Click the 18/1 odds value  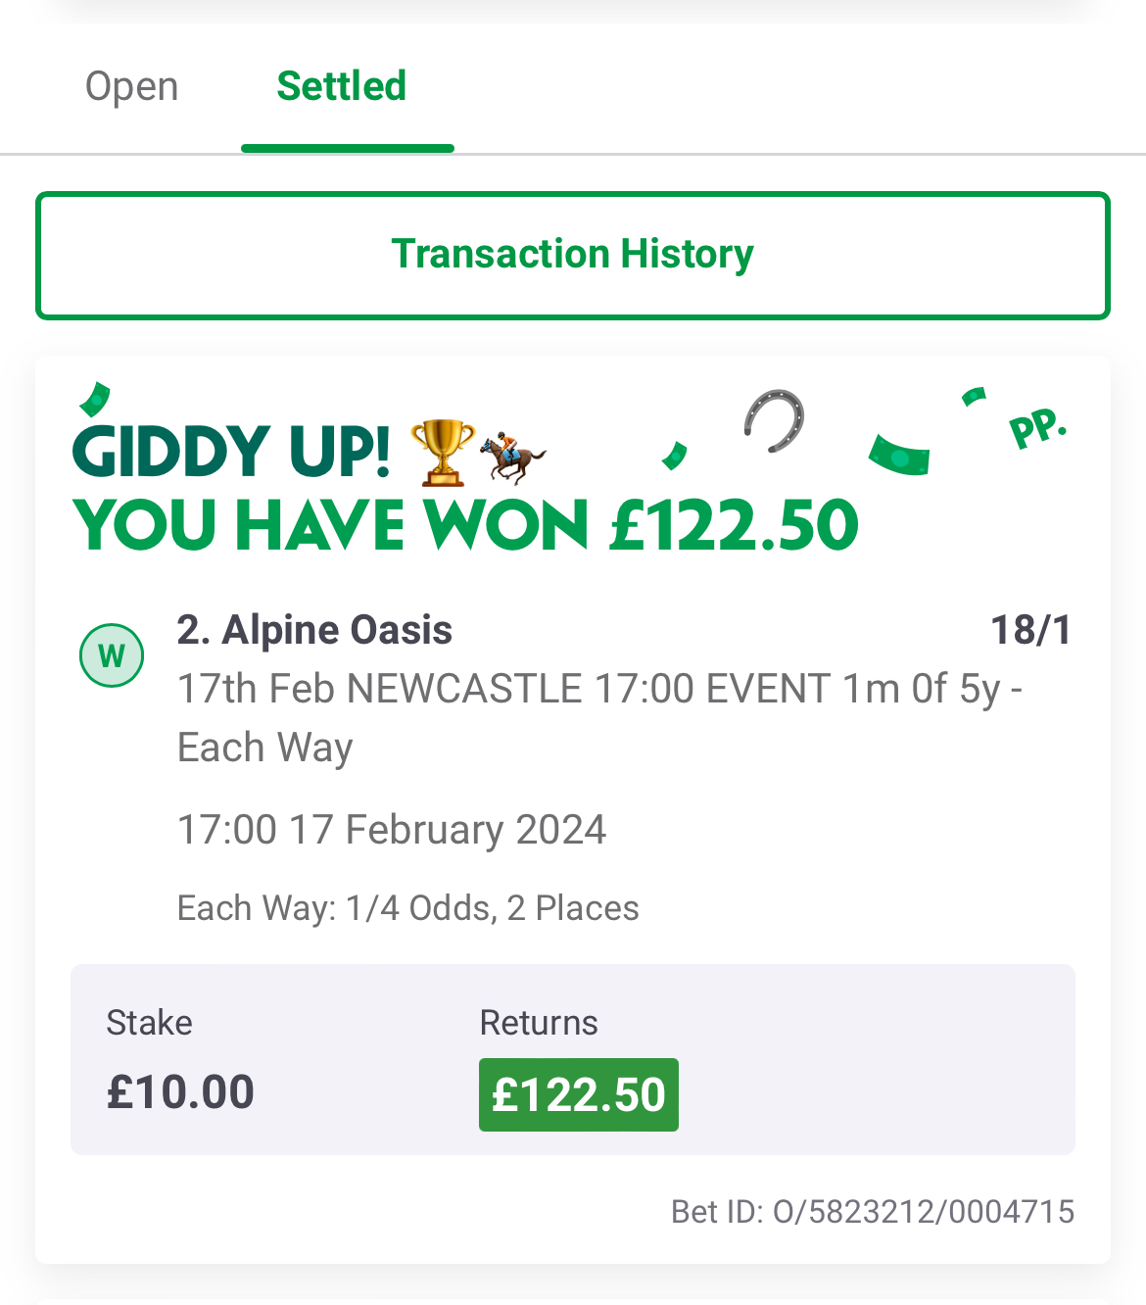[1031, 630]
